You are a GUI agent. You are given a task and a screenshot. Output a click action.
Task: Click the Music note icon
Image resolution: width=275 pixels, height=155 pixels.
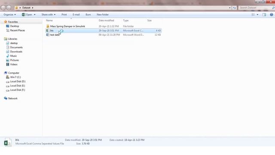click(x=8, y=56)
